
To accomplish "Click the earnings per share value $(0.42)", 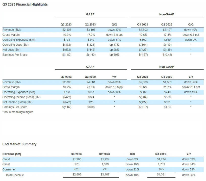I will pyautogui.click(x=167, y=55).
